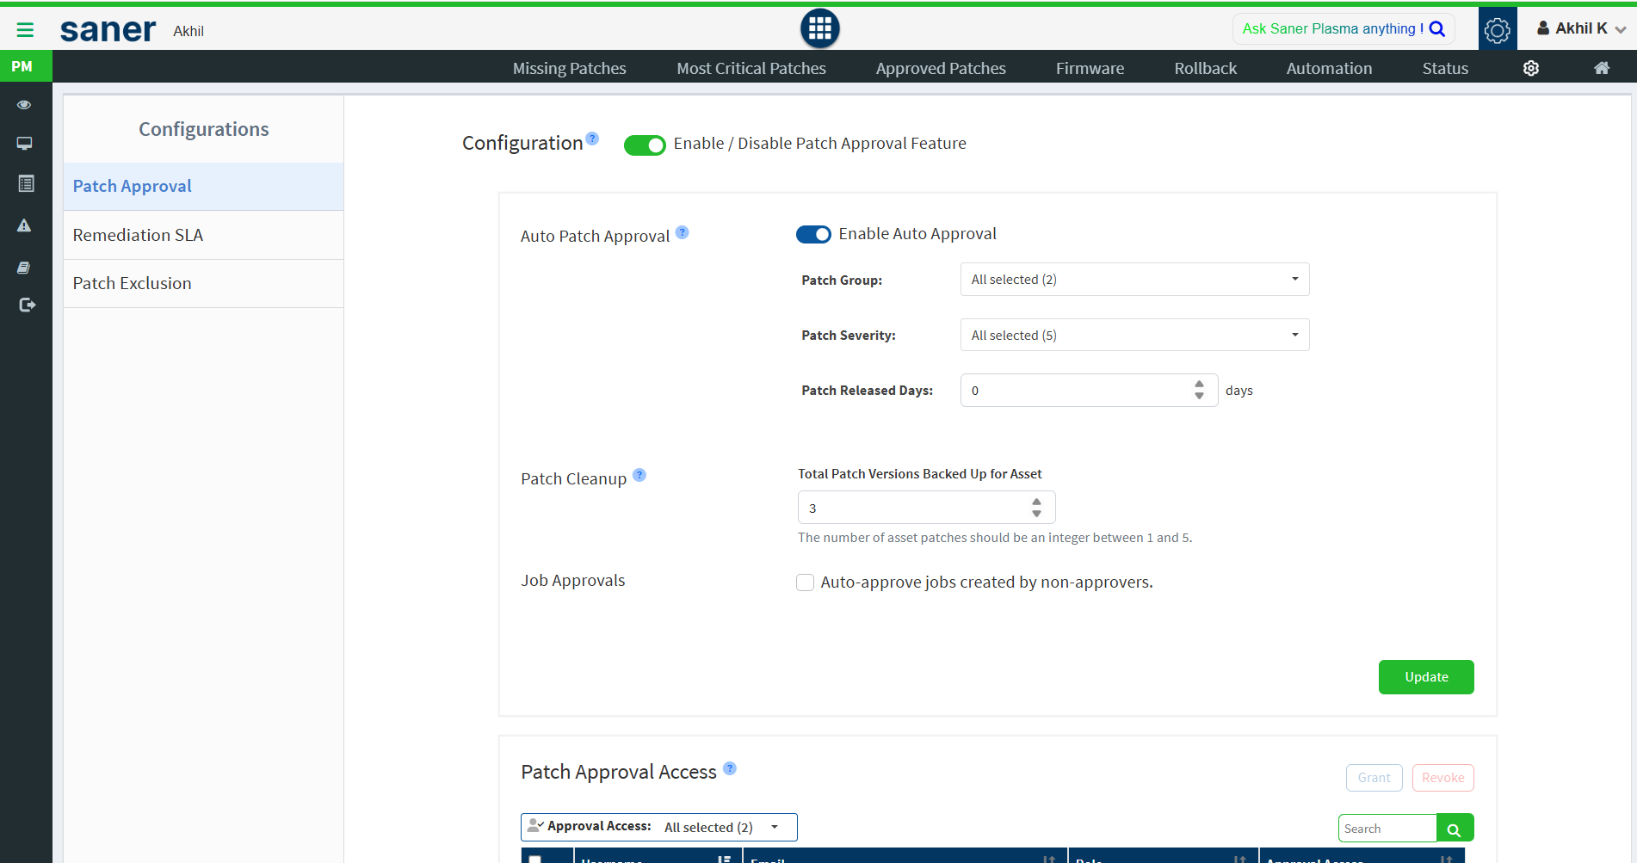Image resolution: width=1637 pixels, height=863 pixels.
Task: Select Remediation SLA configuration
Action: pyautogui.click(x=203, y=235)
